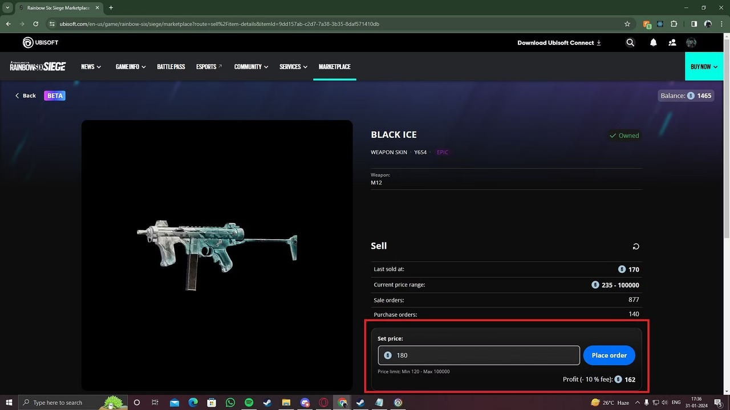Open the notifications bell icon

coord(653,43)
